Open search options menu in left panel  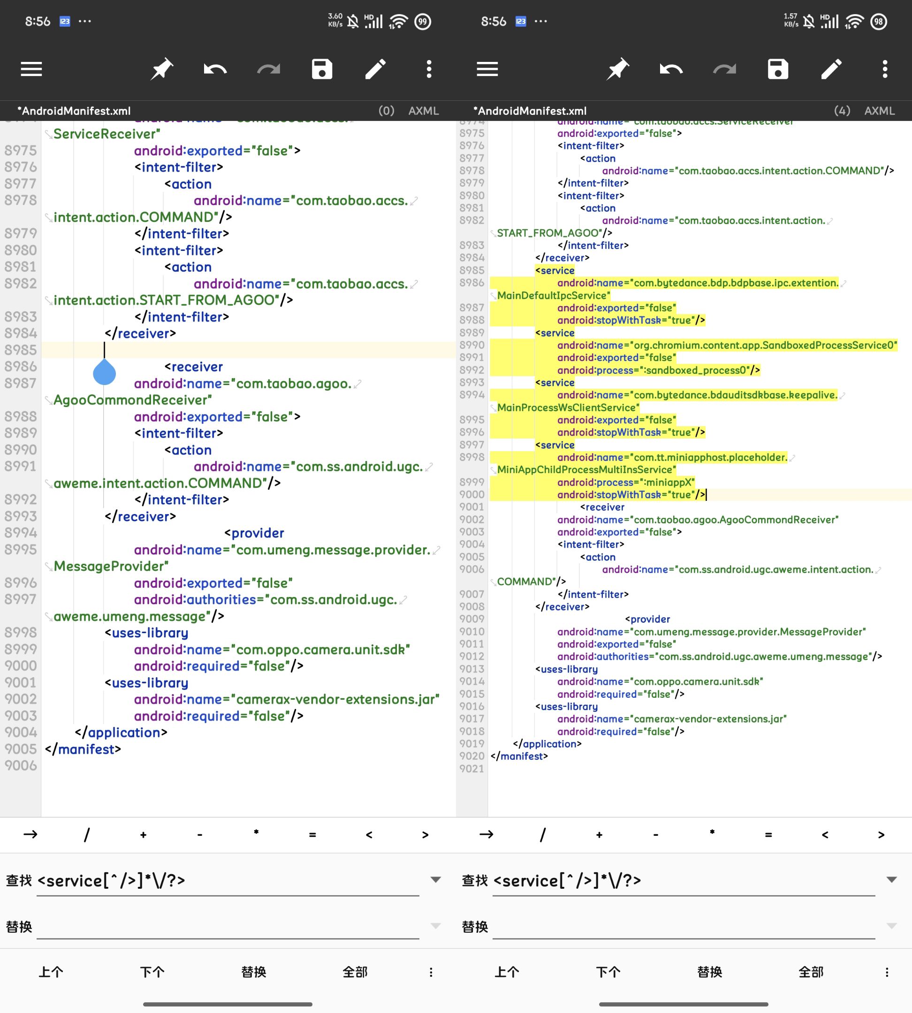(431, 972)
